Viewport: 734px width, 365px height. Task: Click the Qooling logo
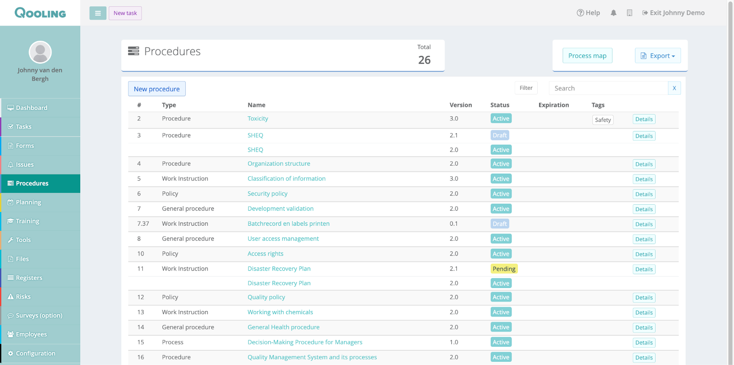tap(40, 13)
